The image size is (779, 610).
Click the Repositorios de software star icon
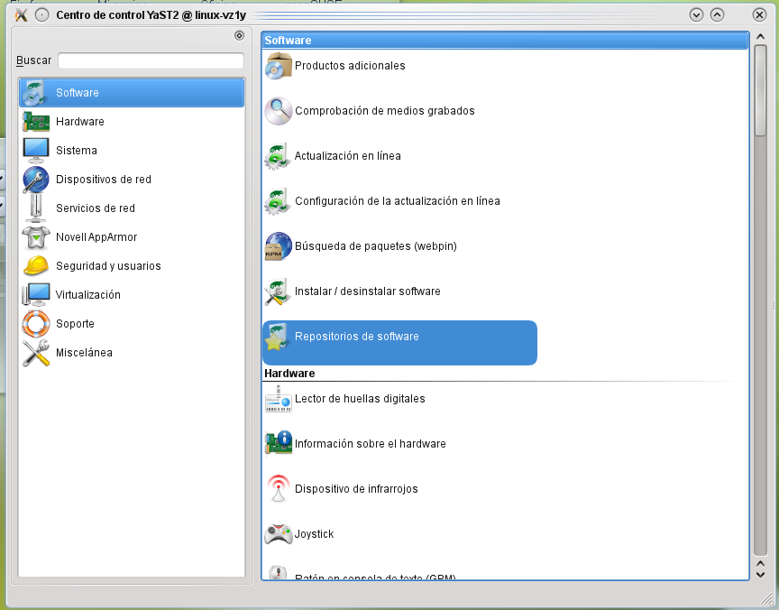pyautogui.click(x=279, y=337)
